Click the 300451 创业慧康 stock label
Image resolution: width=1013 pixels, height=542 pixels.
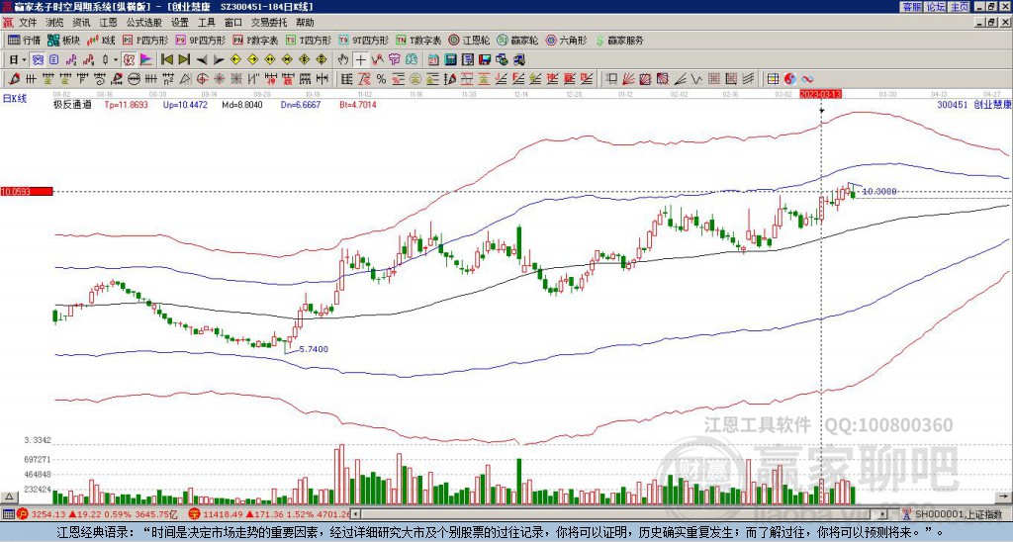coord(973,104)
